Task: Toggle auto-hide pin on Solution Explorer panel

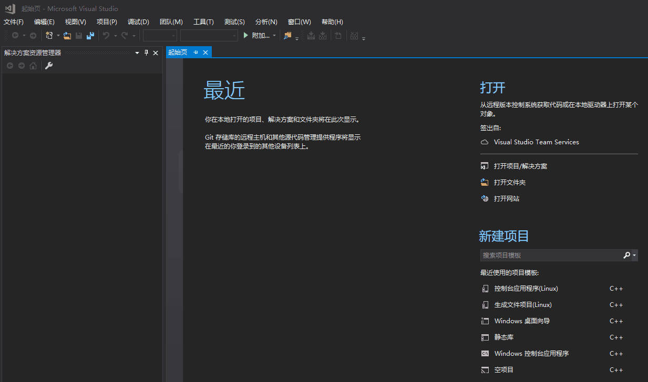Action: point(147,53)
